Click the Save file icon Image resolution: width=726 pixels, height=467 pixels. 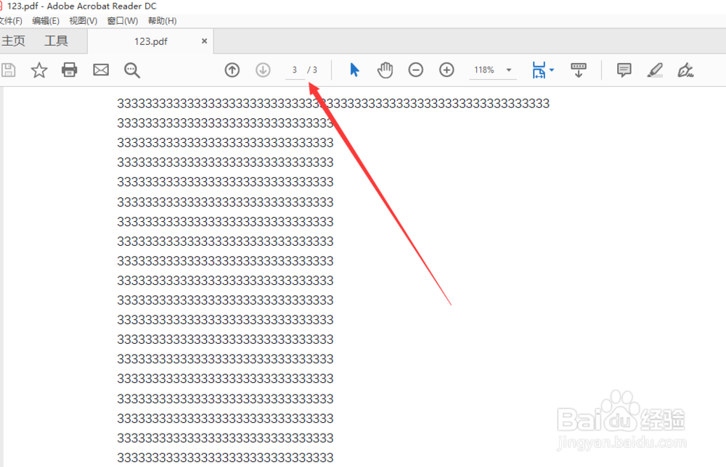[x=8, y=70]
